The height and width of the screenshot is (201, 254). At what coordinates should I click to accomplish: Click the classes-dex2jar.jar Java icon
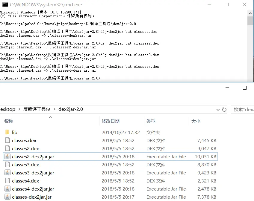(x=7, y=197)
